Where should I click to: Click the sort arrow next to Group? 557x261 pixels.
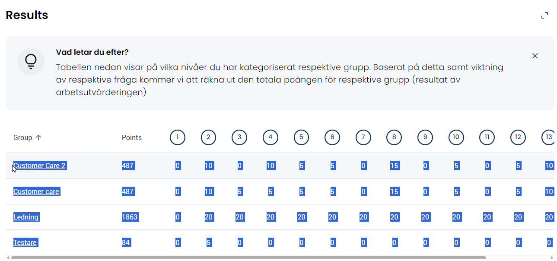[38, 137]
